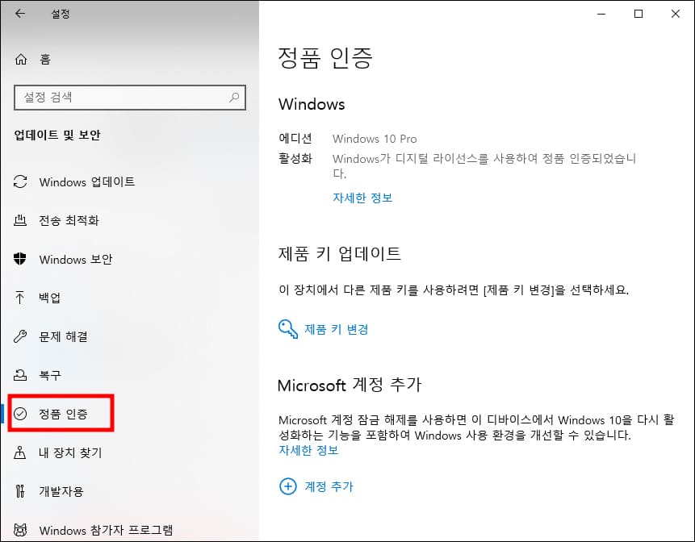Click the Windows 보안 shield icon
Viewport: 695px width, 542px height.
click(x=20, y=259)
